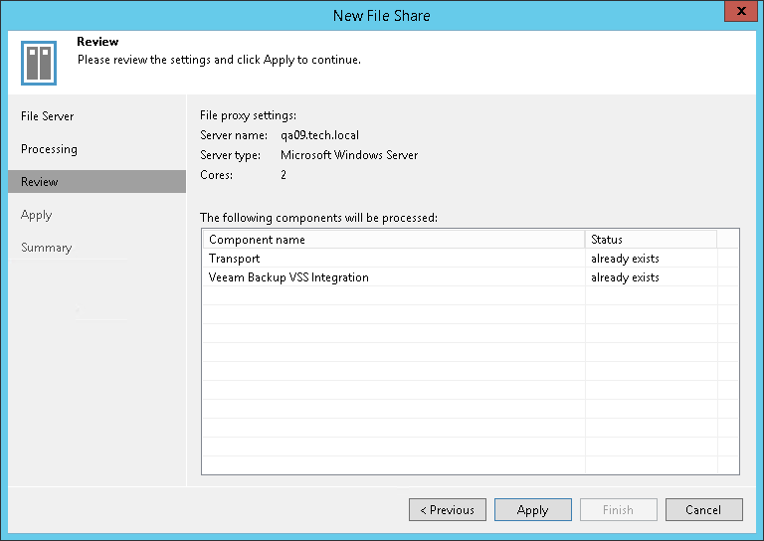Click the "New File Share" title bar
The width and height of the screenshot is (764, 541).
[382, 15]
